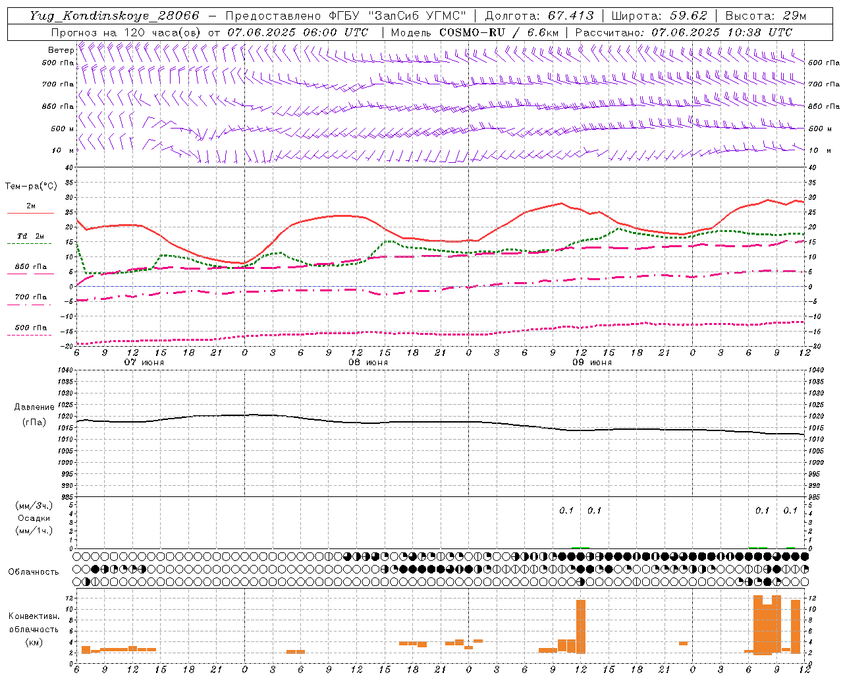Viewport: 843px width, 675px height.
Task: Click the tall orange bar at 12 on 09 июня
Action: point(581,626)
